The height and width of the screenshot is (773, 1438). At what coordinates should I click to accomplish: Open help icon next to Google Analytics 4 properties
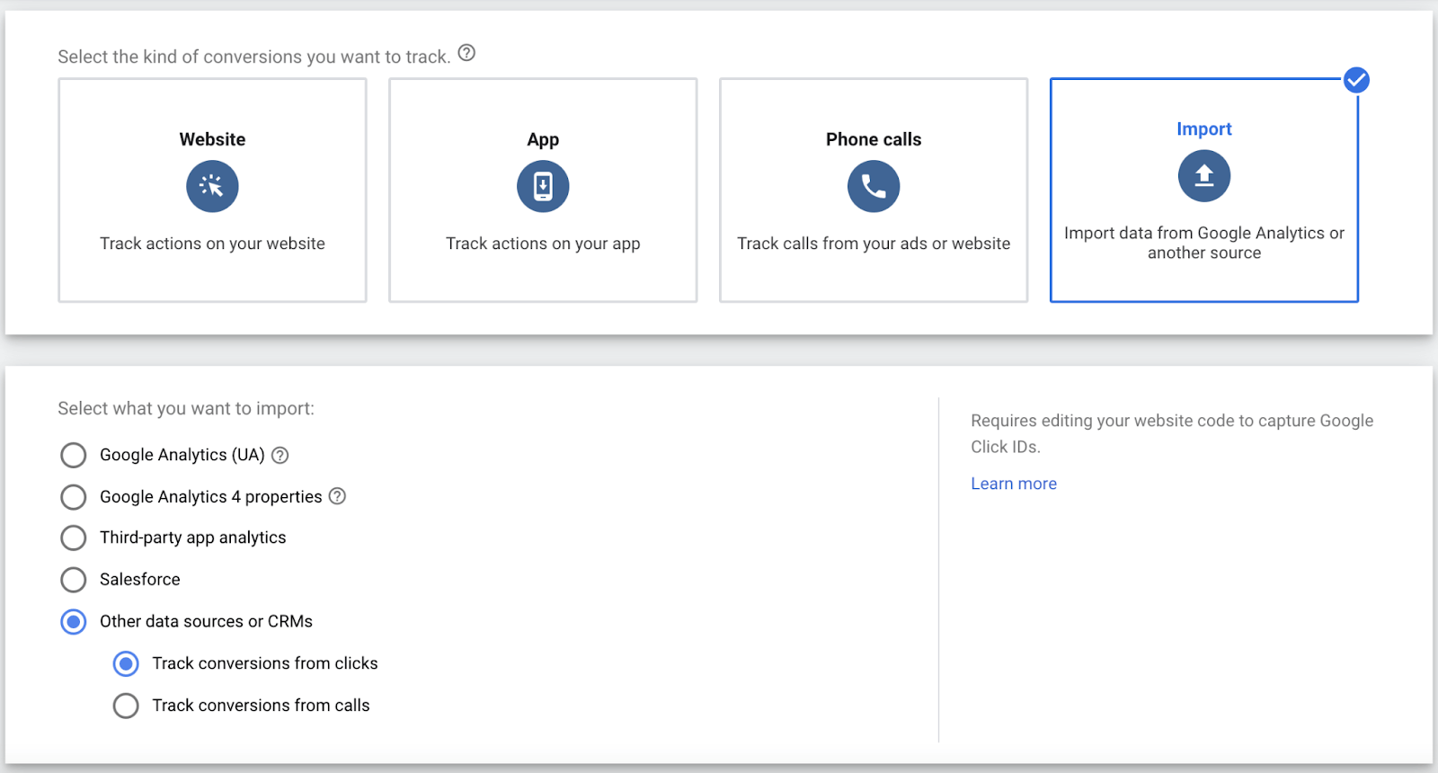tap(337, 496)
